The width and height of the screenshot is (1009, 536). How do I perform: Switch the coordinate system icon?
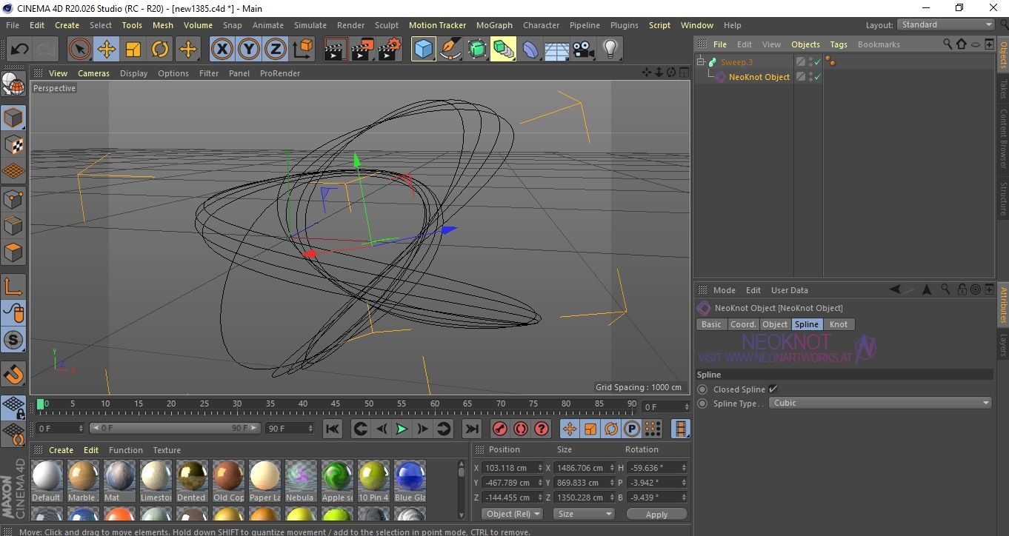click(x=302, y=50)
